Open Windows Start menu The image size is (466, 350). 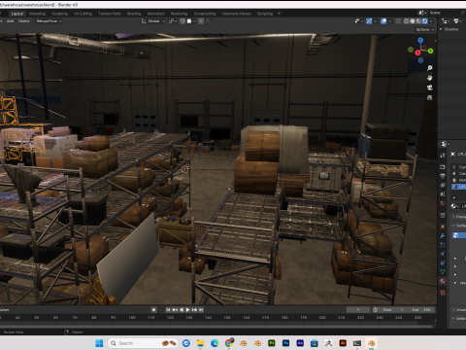click(99, 343)
